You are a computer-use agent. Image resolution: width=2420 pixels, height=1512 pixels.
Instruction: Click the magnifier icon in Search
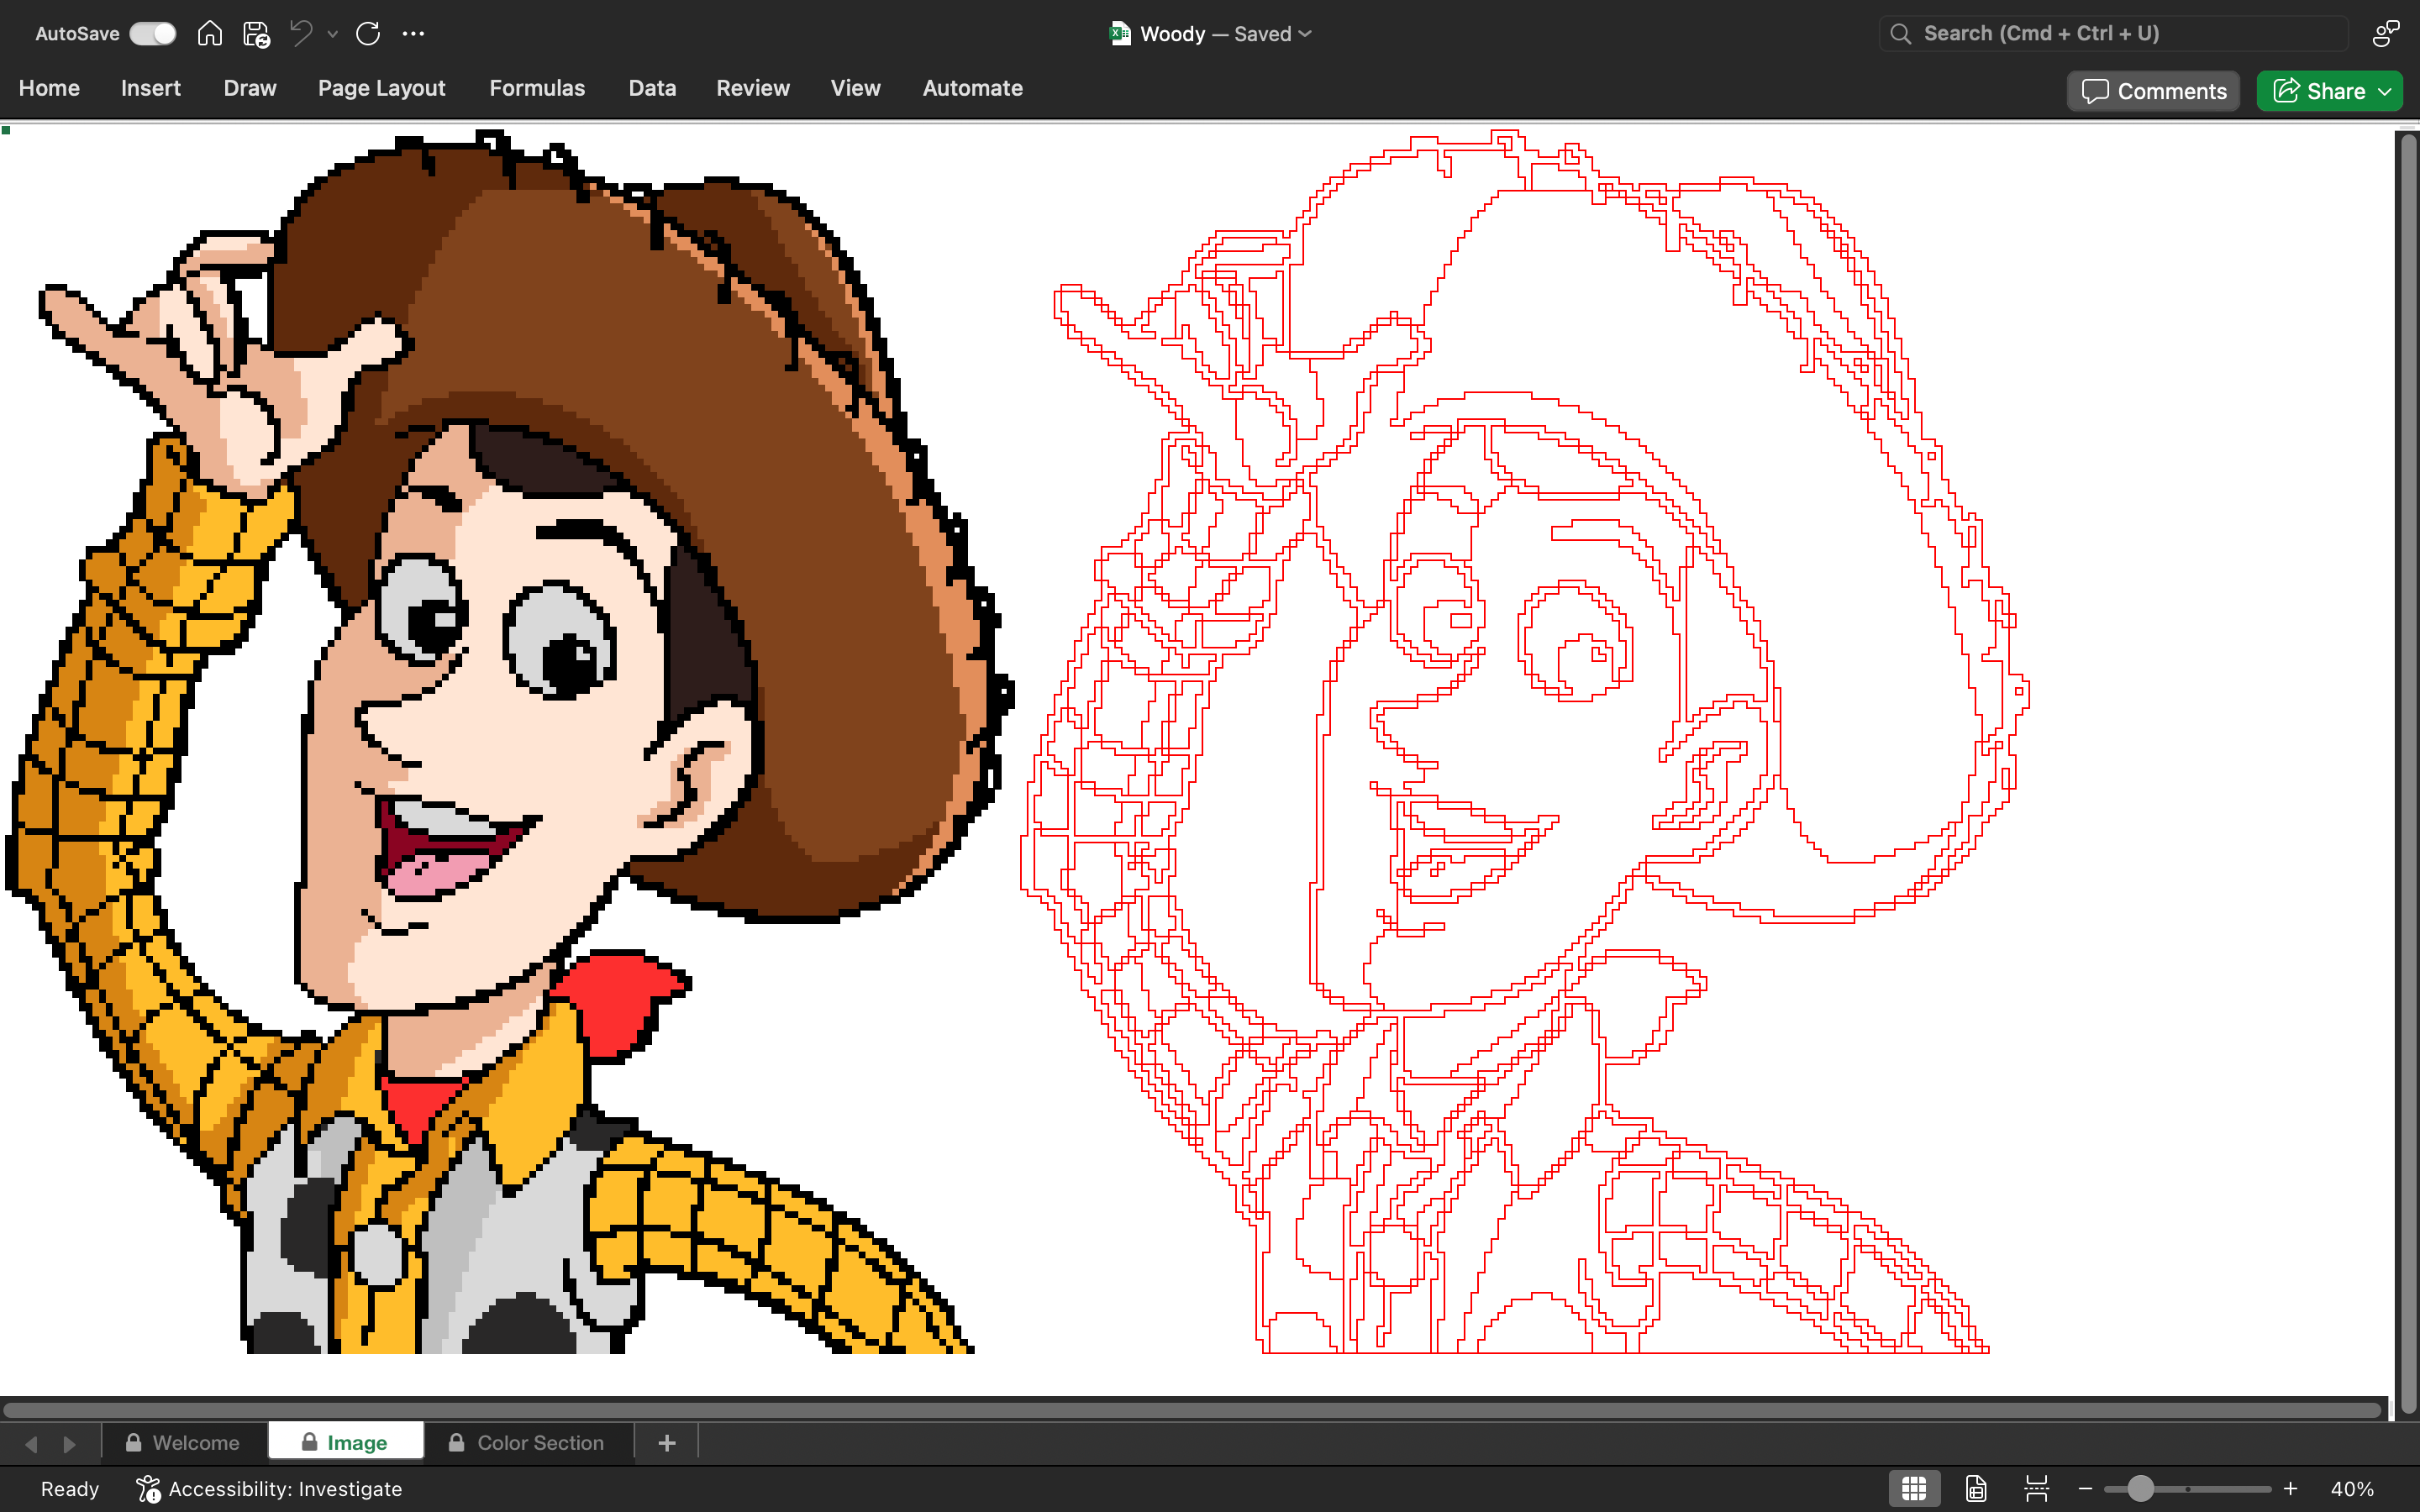(1900, 33)
